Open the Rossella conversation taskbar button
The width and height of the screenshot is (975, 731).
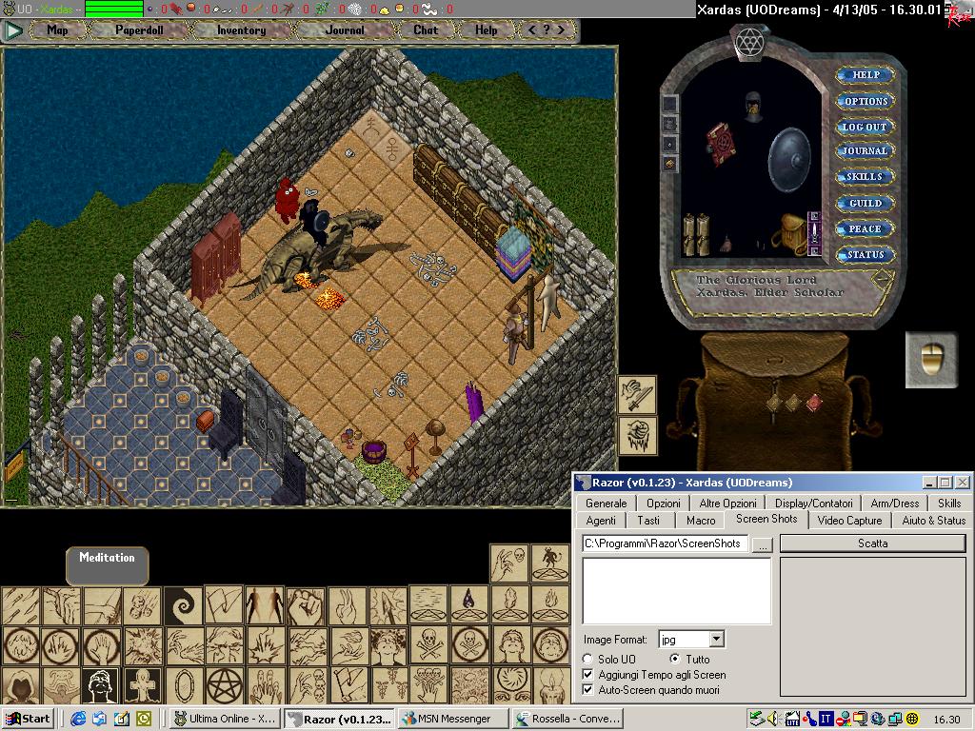568,719
